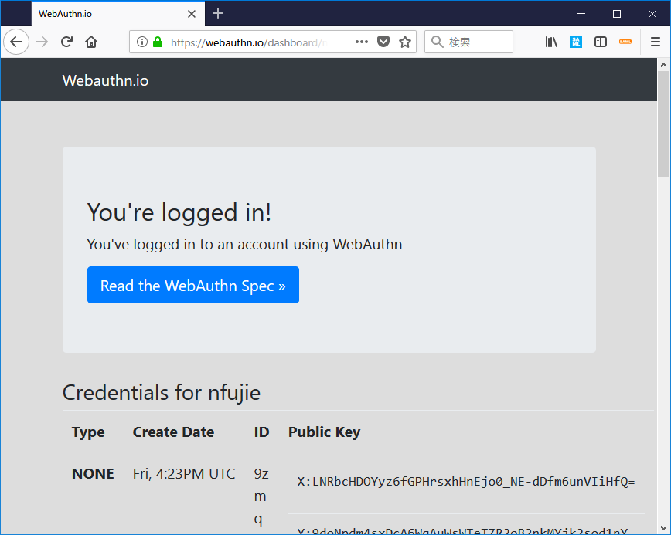Viewport: 671px width, 535px height.
Task: Click the search magnifier icon
Action: pyautogui.click(x=437, y=42)
